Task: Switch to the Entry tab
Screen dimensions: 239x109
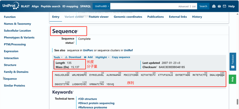Action: [56, 17]
